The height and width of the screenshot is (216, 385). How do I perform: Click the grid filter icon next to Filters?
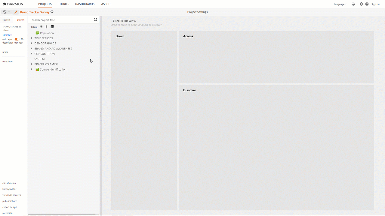(x=41, y=27)
